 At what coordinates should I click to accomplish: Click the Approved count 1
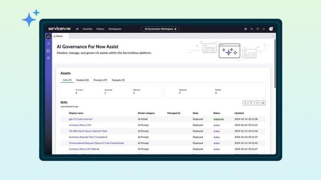click(105, 93)
